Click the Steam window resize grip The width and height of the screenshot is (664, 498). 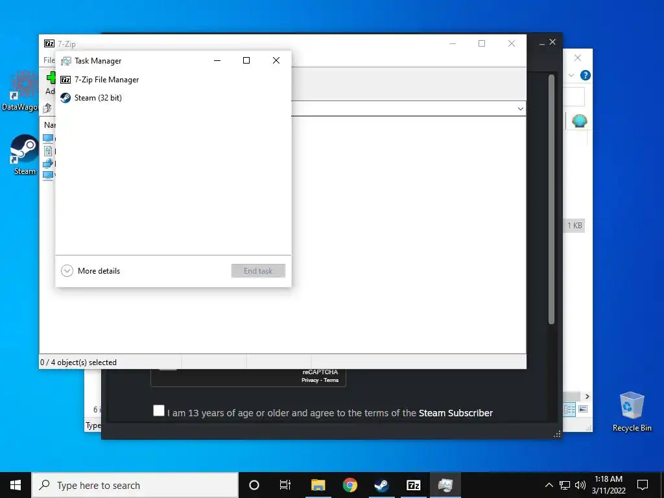click(557, 434)
